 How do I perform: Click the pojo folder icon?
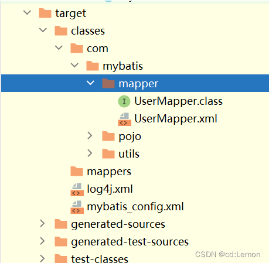click(108, 136)
